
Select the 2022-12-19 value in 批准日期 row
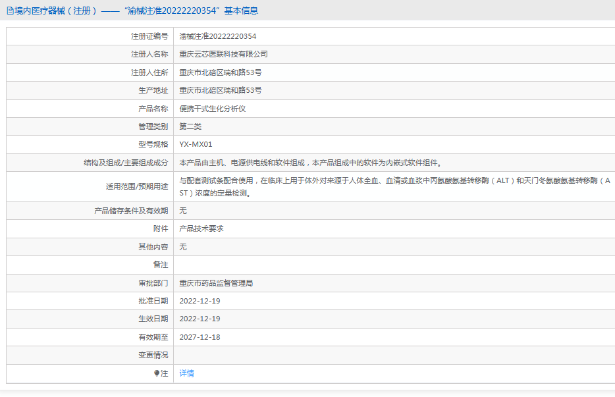(200, 301)
